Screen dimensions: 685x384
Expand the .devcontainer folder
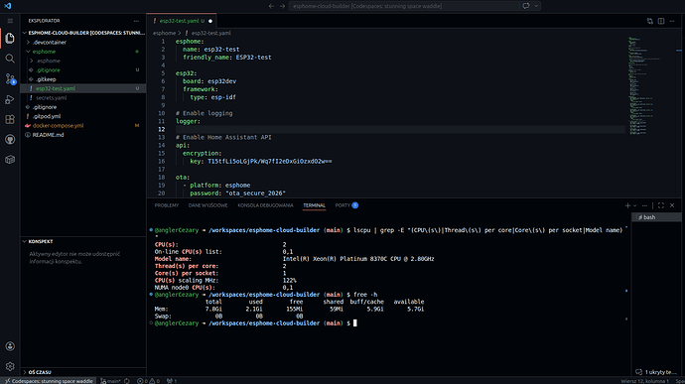coord(50,43)
